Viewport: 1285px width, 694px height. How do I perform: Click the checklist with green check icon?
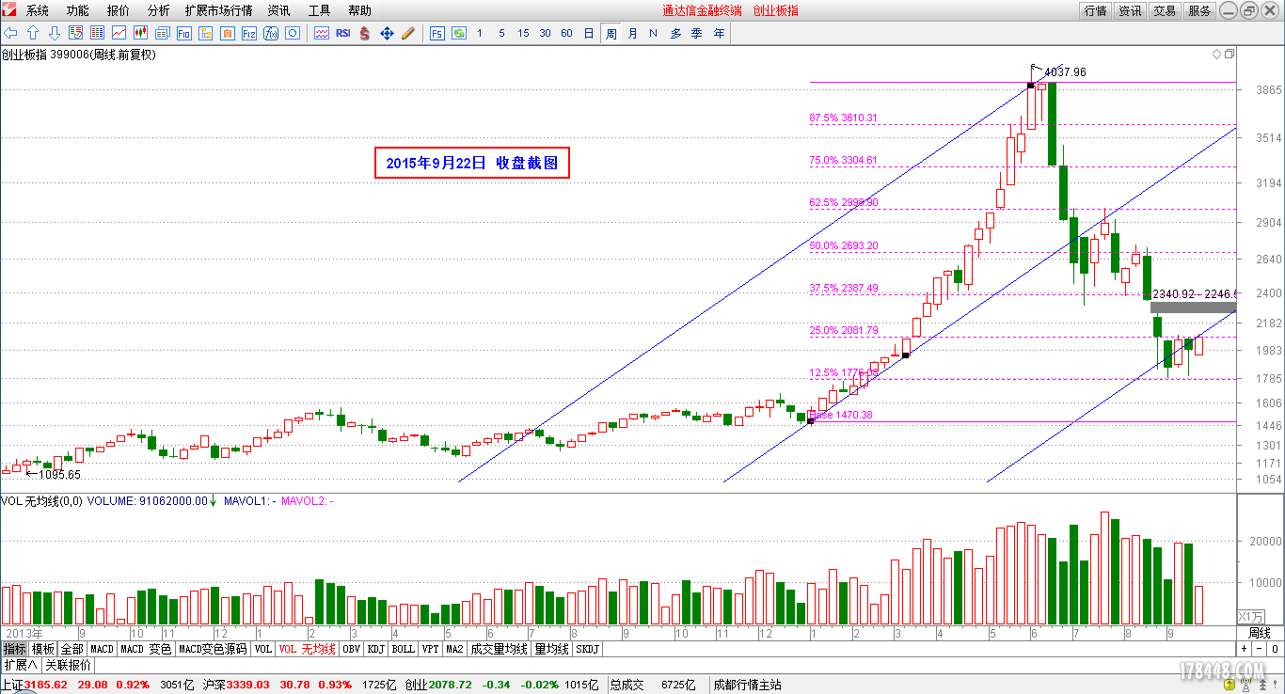coord(75,33)
